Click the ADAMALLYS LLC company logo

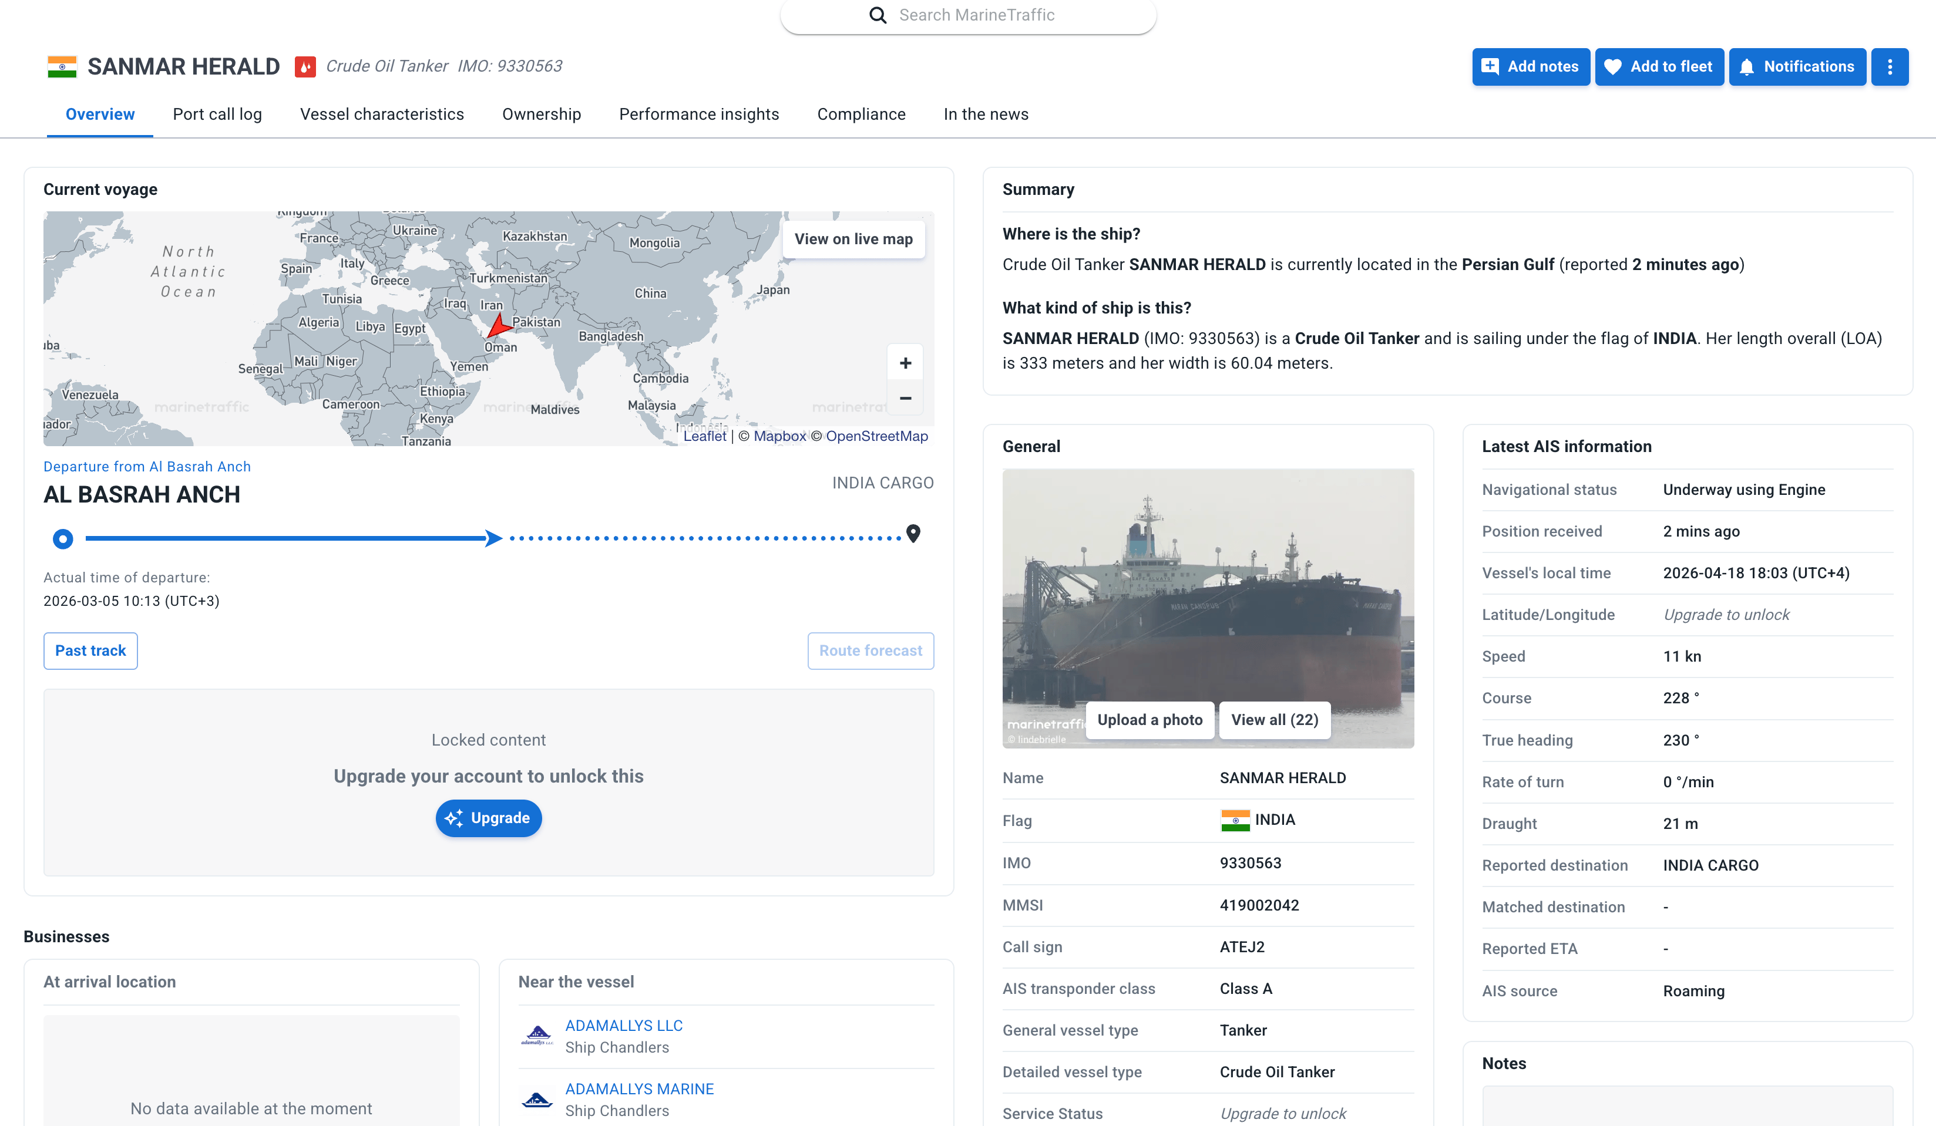point(537,1036)
